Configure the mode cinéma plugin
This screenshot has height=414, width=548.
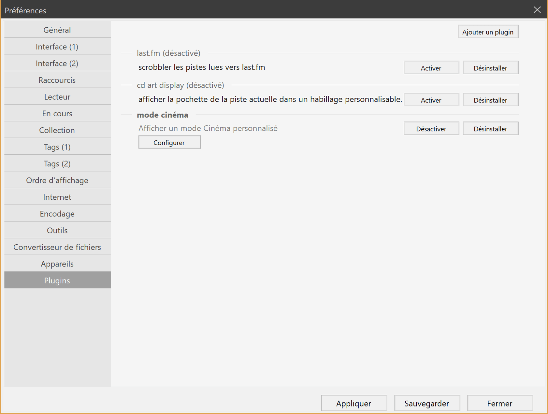click(169, 142)
